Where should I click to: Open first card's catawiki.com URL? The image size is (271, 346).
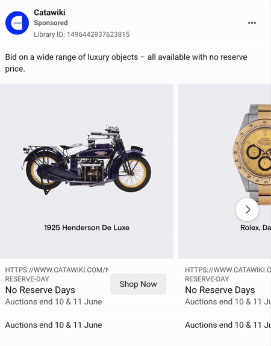pyautogui.click(x=57, y=274)
